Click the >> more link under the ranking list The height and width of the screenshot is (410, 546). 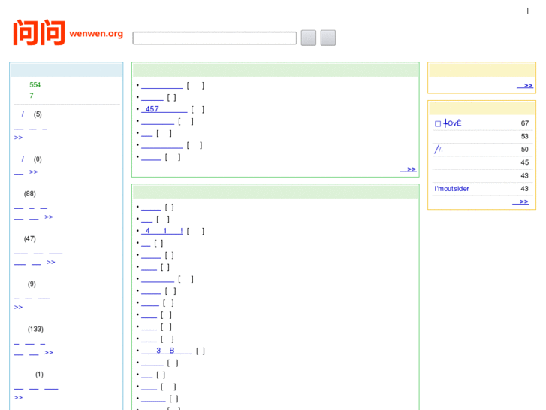tap(520, 202)
